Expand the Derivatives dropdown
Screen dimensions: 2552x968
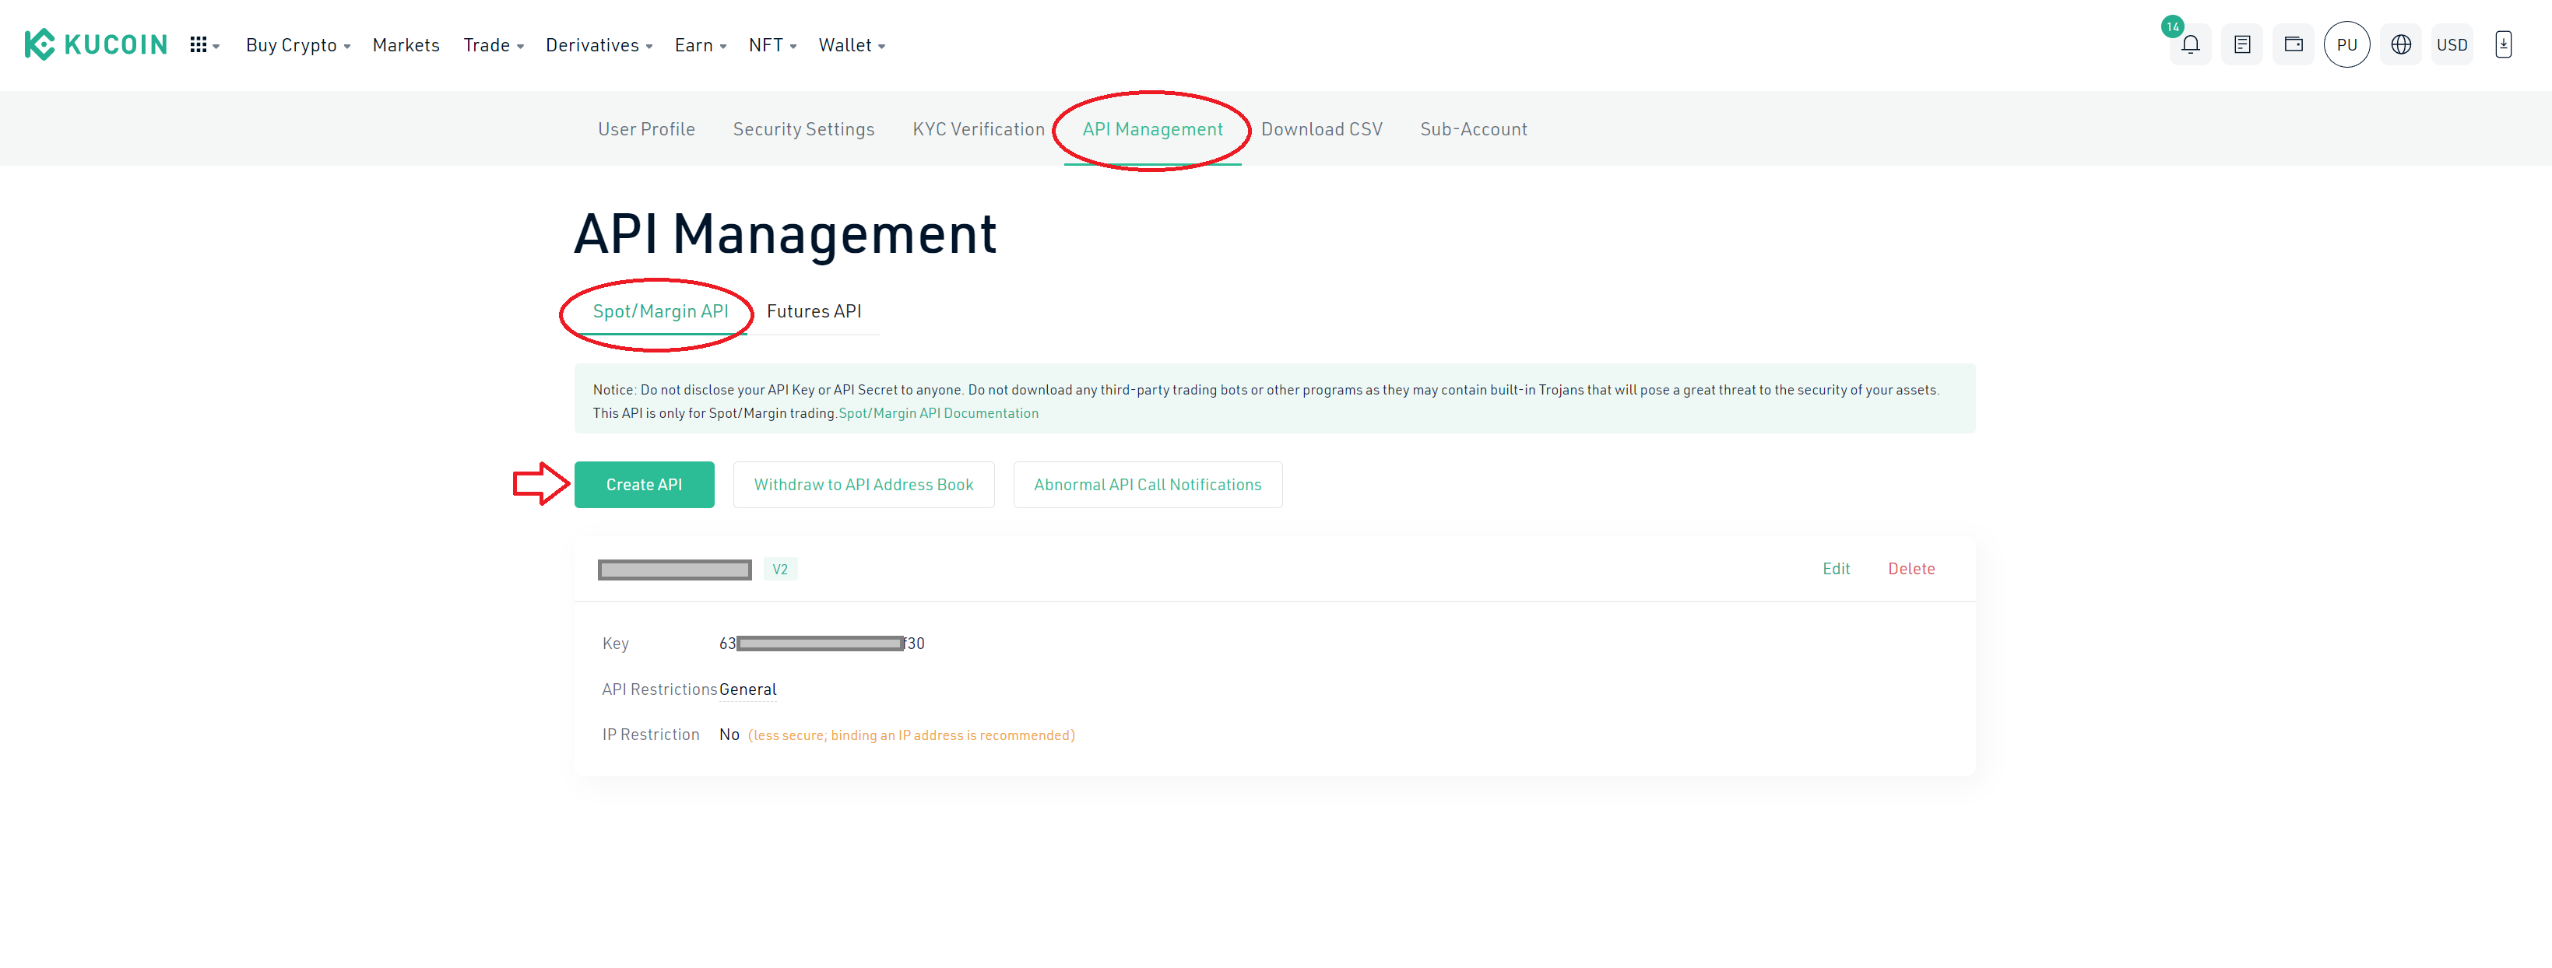[599, 44]
